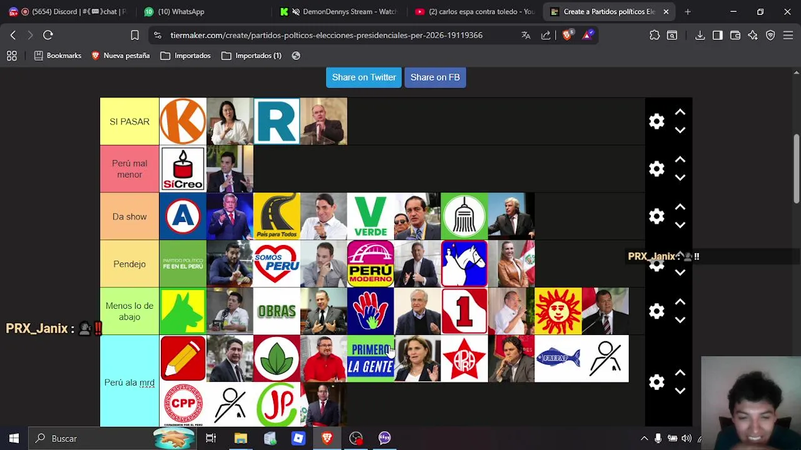Move Menos lo de abajo tier down
The image size is (801, 450).
tap(680, 320)
